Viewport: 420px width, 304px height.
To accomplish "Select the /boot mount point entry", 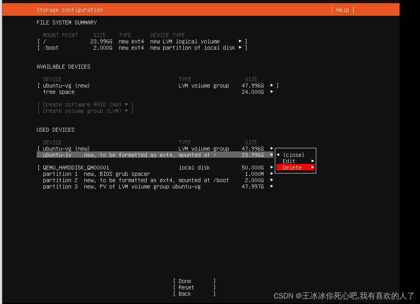I will click(142, 48).
